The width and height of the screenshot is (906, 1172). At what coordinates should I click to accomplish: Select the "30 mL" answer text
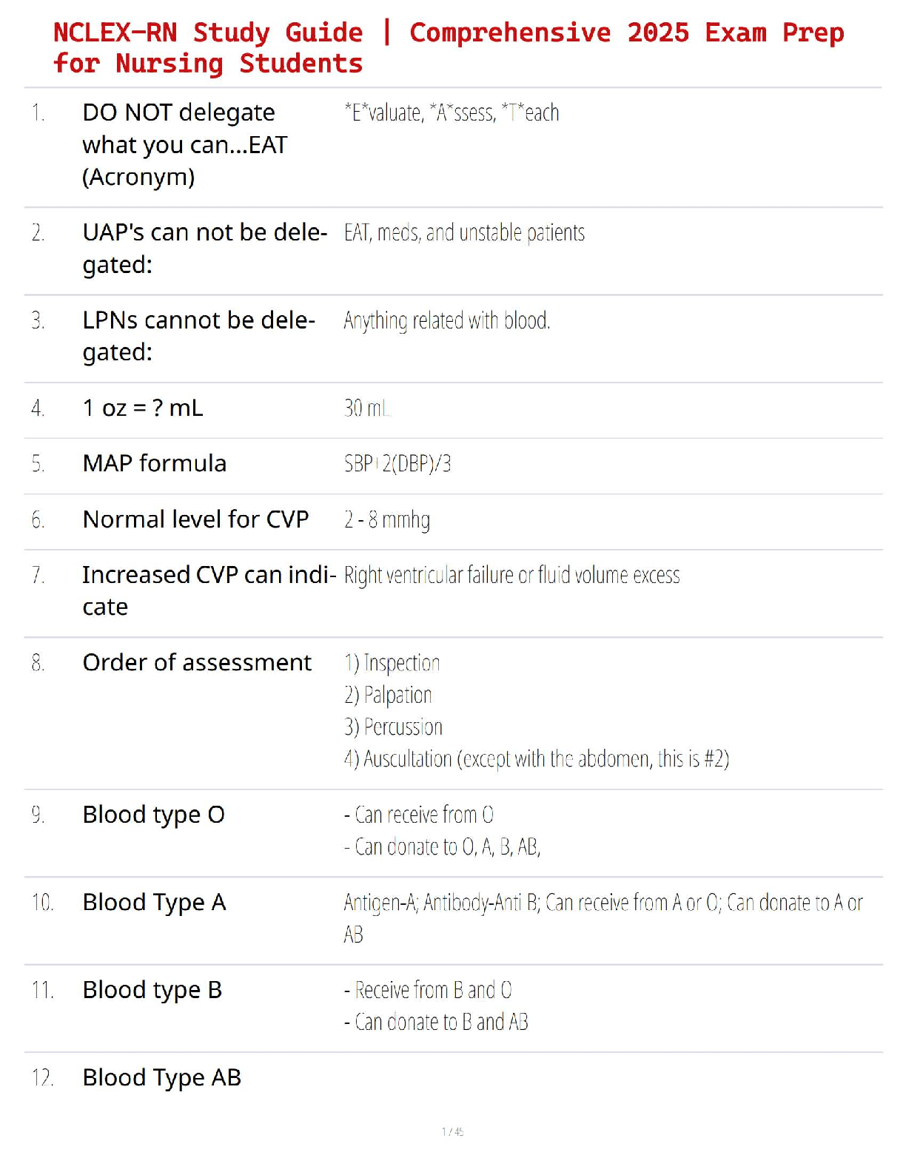[367, 408]
